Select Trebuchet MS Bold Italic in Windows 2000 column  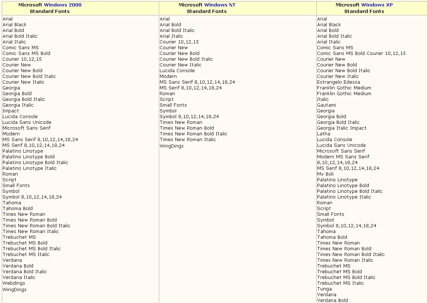[x=32, y=248]
